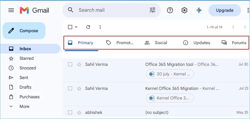Toggle the select-all checkbox
Image resolution: width=250 pixels, height=119 pixels.
click(x=70, y=27)
